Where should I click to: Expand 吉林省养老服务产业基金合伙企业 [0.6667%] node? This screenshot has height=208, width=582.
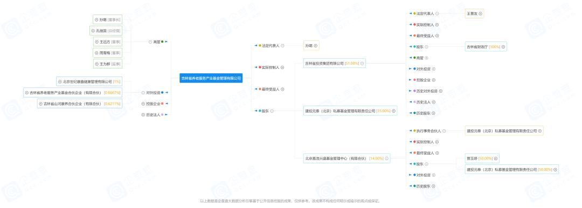(27, 93)
